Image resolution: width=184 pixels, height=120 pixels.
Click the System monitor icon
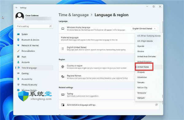pos(18,34)
